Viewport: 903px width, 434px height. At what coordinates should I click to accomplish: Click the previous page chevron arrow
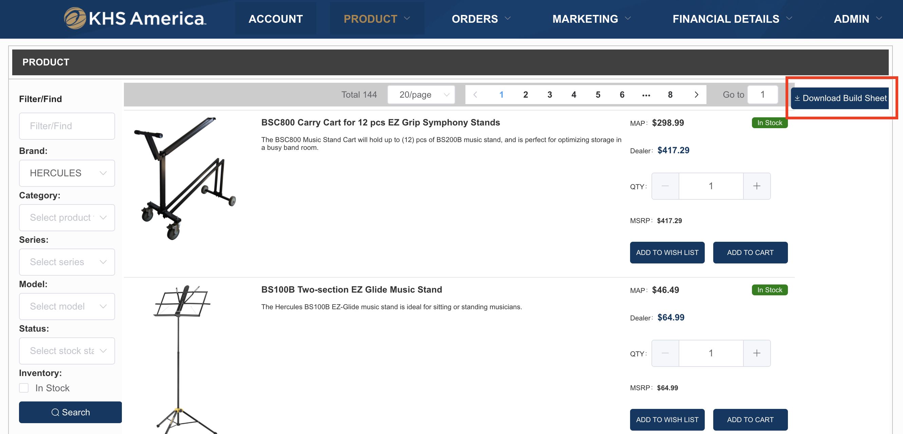click(475, 95)
